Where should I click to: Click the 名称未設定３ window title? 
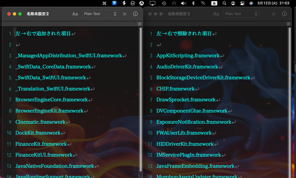click(x=179, y=14)
